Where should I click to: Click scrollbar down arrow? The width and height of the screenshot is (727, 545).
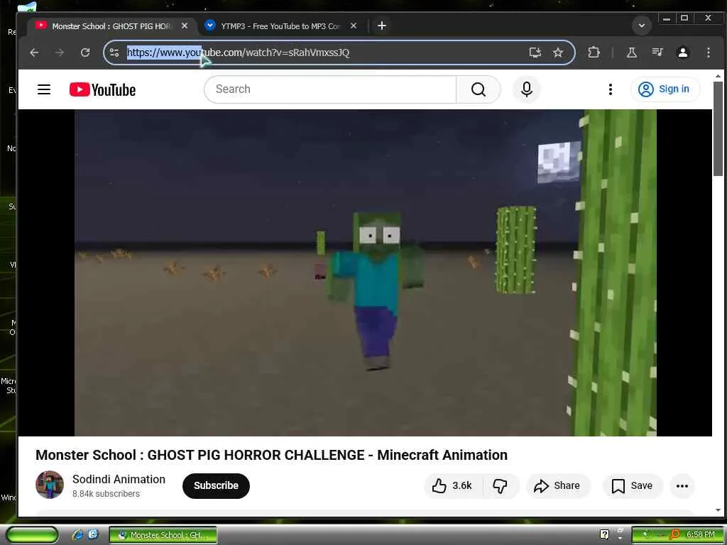[718, 510]
